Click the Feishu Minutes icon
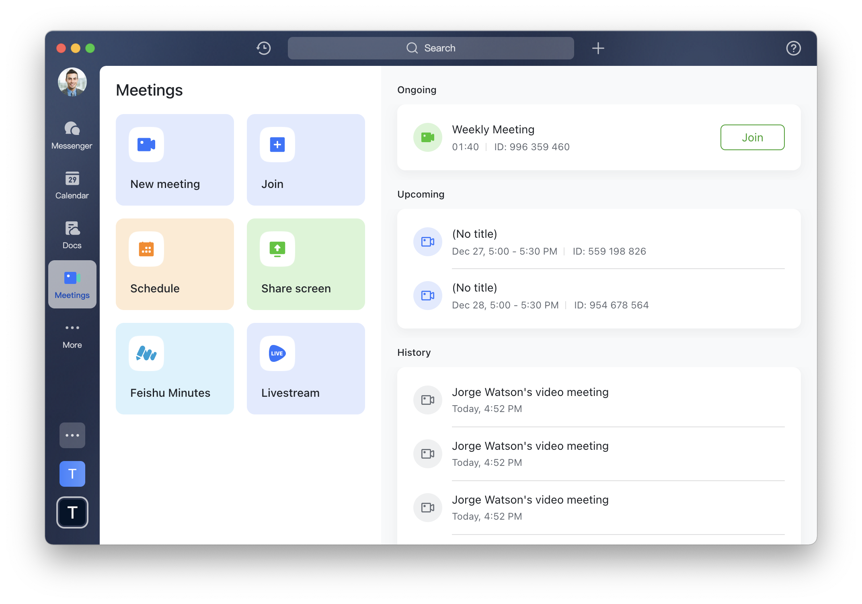The height and width of the screenshot is (604, 862). click(147, 353)
